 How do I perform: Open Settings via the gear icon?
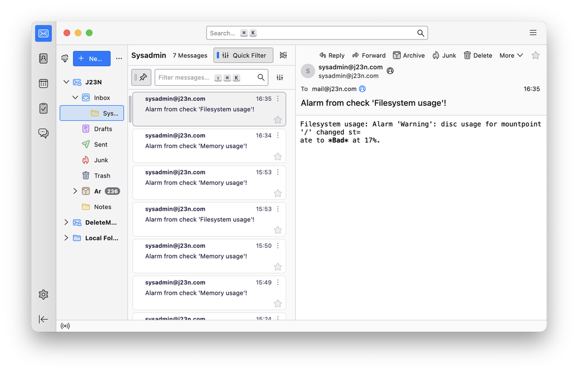[43, 294]
